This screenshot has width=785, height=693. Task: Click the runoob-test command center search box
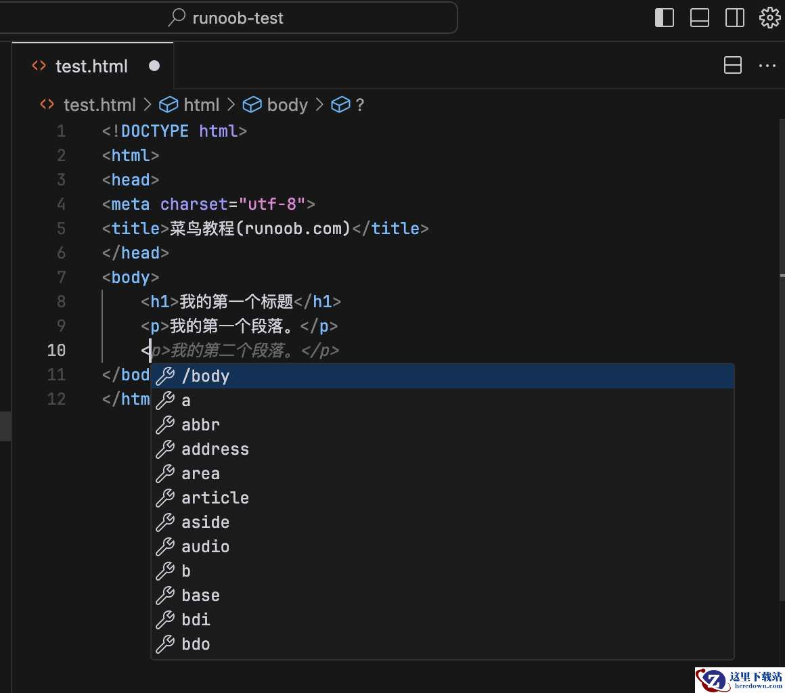[x=228, y=18]
